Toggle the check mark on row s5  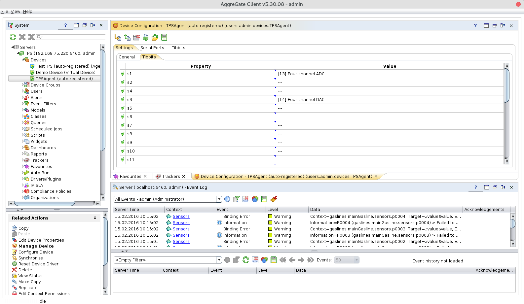[x=123, y=108]
